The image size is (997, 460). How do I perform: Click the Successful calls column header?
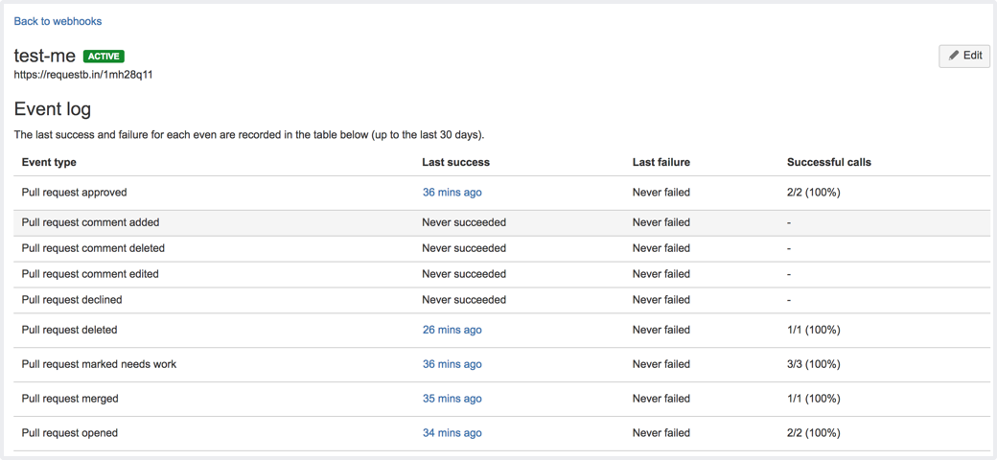[x=829, y=162]
